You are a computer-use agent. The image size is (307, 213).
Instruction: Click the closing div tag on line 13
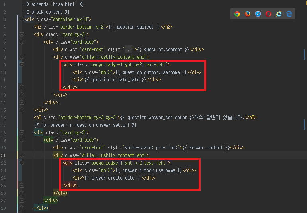point(60,95)
